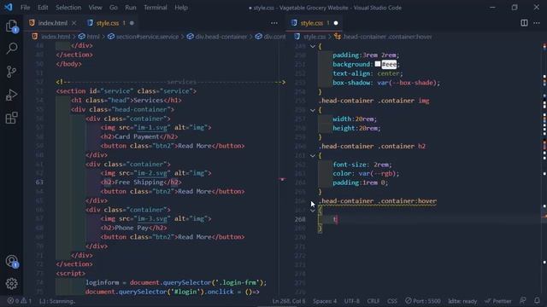Open the Run and Debug view
Screen dimensions: 547x307
click(11, 95)
